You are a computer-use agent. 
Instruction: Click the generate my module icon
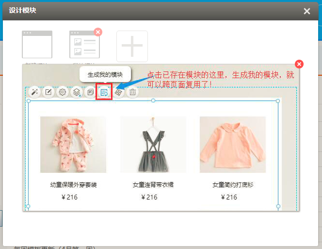pos(104,92)
